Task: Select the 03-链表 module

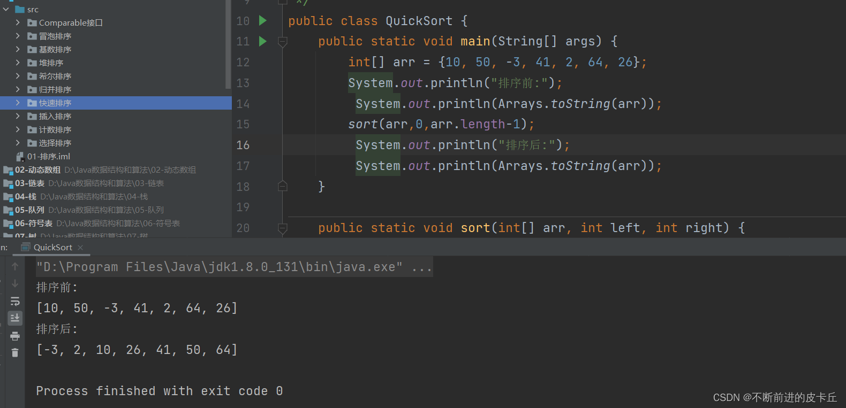Action: click(29, 183)
